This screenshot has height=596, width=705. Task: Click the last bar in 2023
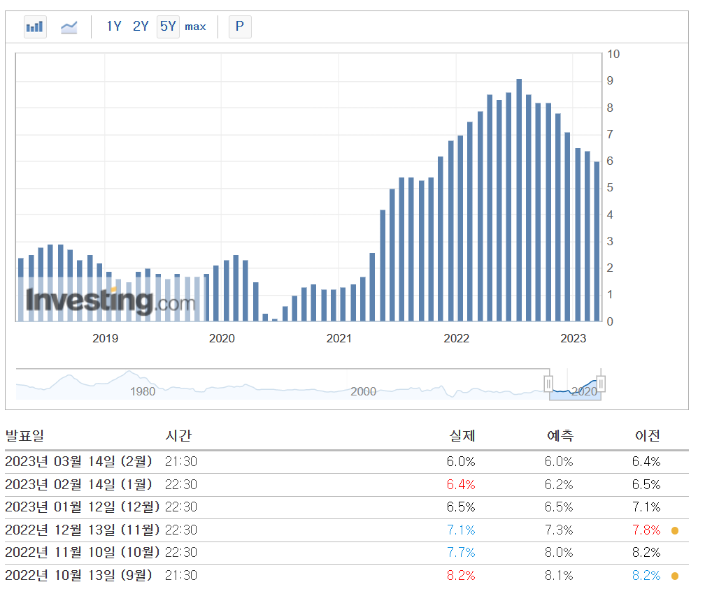[597, 242]
